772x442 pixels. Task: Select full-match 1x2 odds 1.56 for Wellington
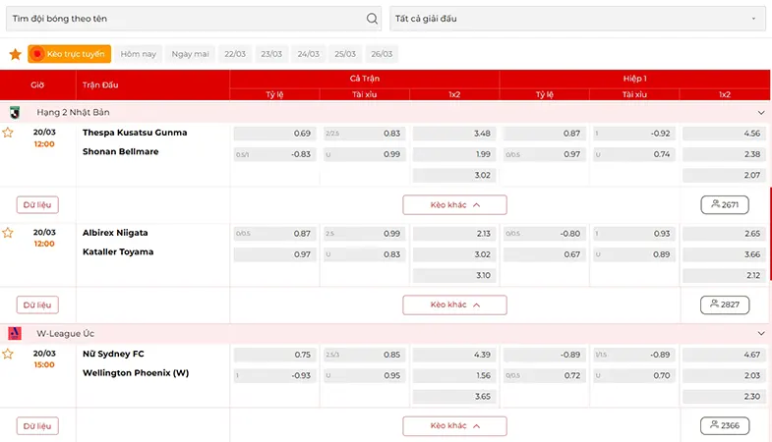(454, 375)
